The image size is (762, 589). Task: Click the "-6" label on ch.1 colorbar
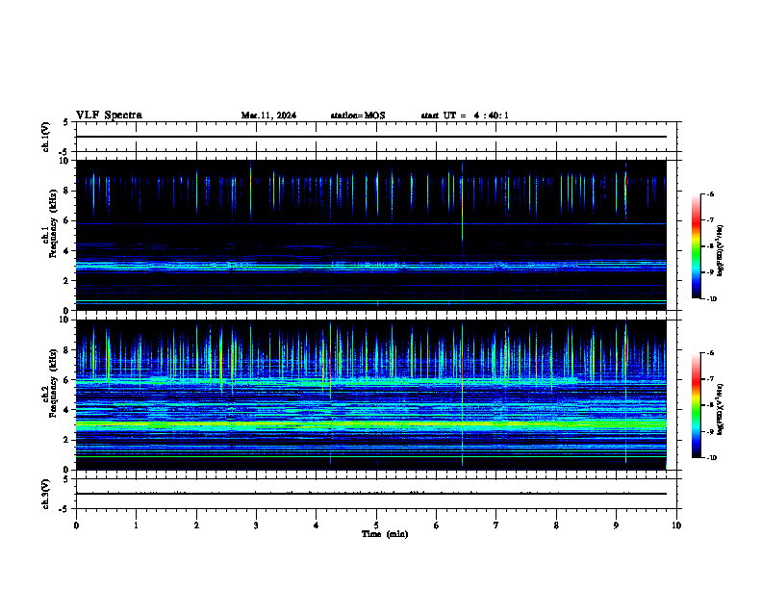click(x=710, y=194)
